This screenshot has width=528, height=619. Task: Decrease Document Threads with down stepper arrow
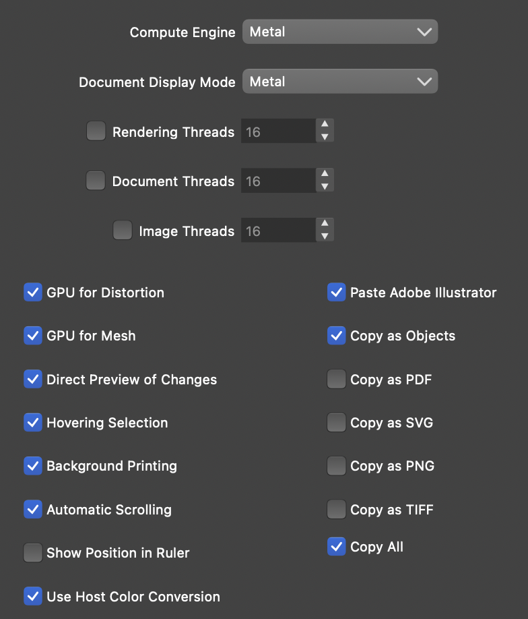coord(325,187)
